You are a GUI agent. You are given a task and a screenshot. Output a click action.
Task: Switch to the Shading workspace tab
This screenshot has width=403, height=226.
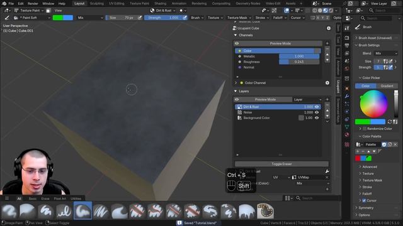(x=160, y=4)
